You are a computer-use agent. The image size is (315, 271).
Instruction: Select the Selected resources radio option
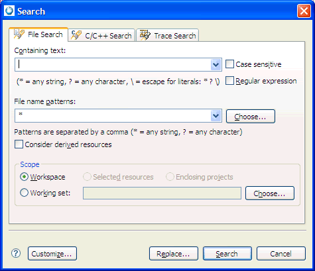click(87, 177)
